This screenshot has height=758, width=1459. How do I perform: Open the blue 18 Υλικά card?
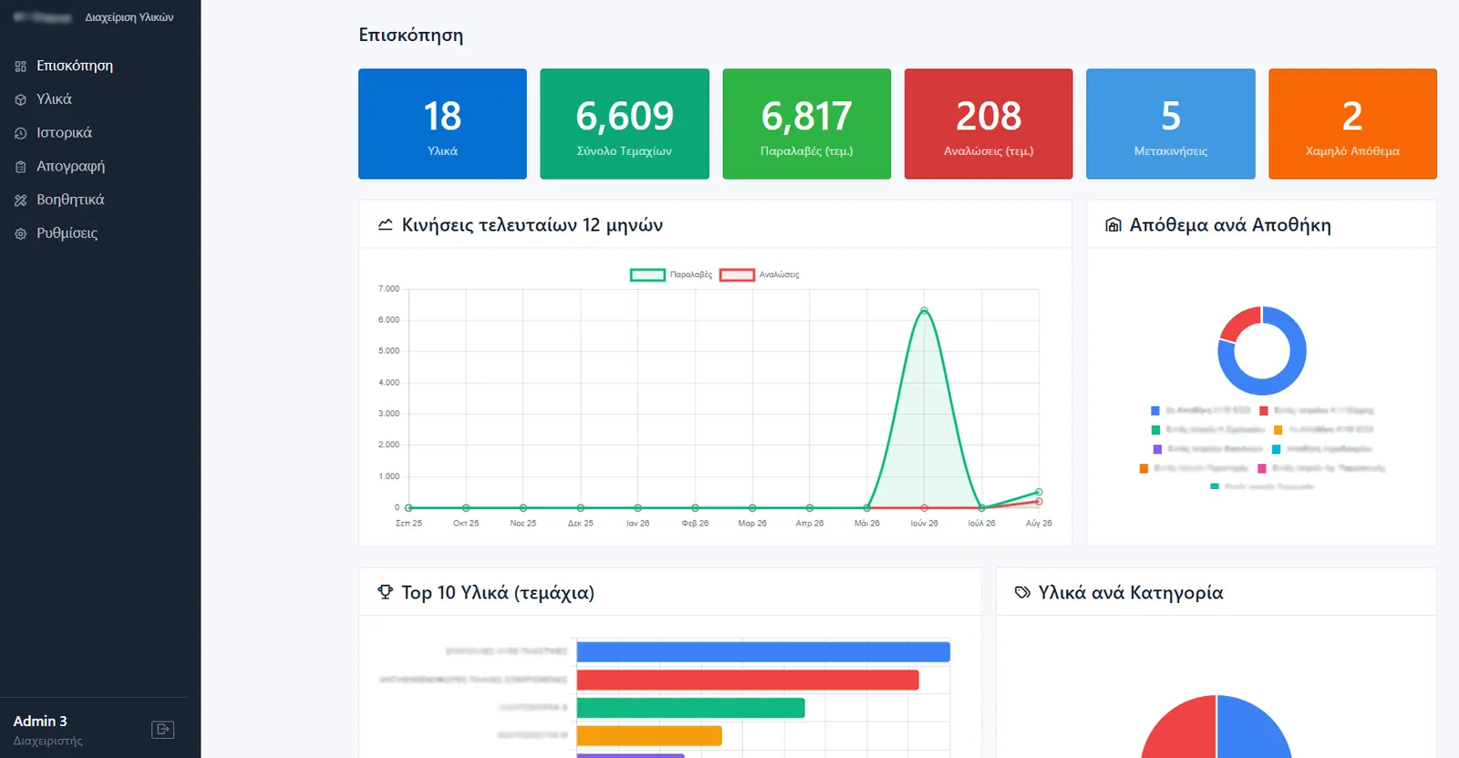pyautogui.click(x=442, y=124)
